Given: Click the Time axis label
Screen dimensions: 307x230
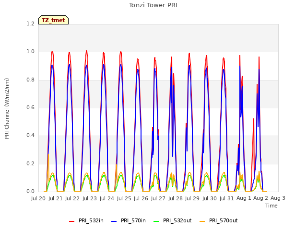Looking at the screenshot, I should (x=272, y=206).
